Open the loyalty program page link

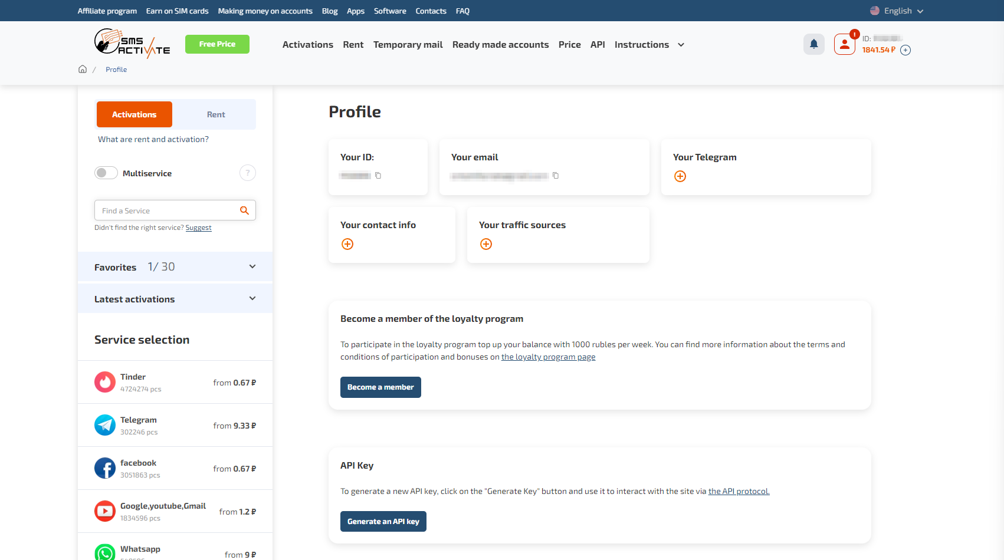click(548, 357)
